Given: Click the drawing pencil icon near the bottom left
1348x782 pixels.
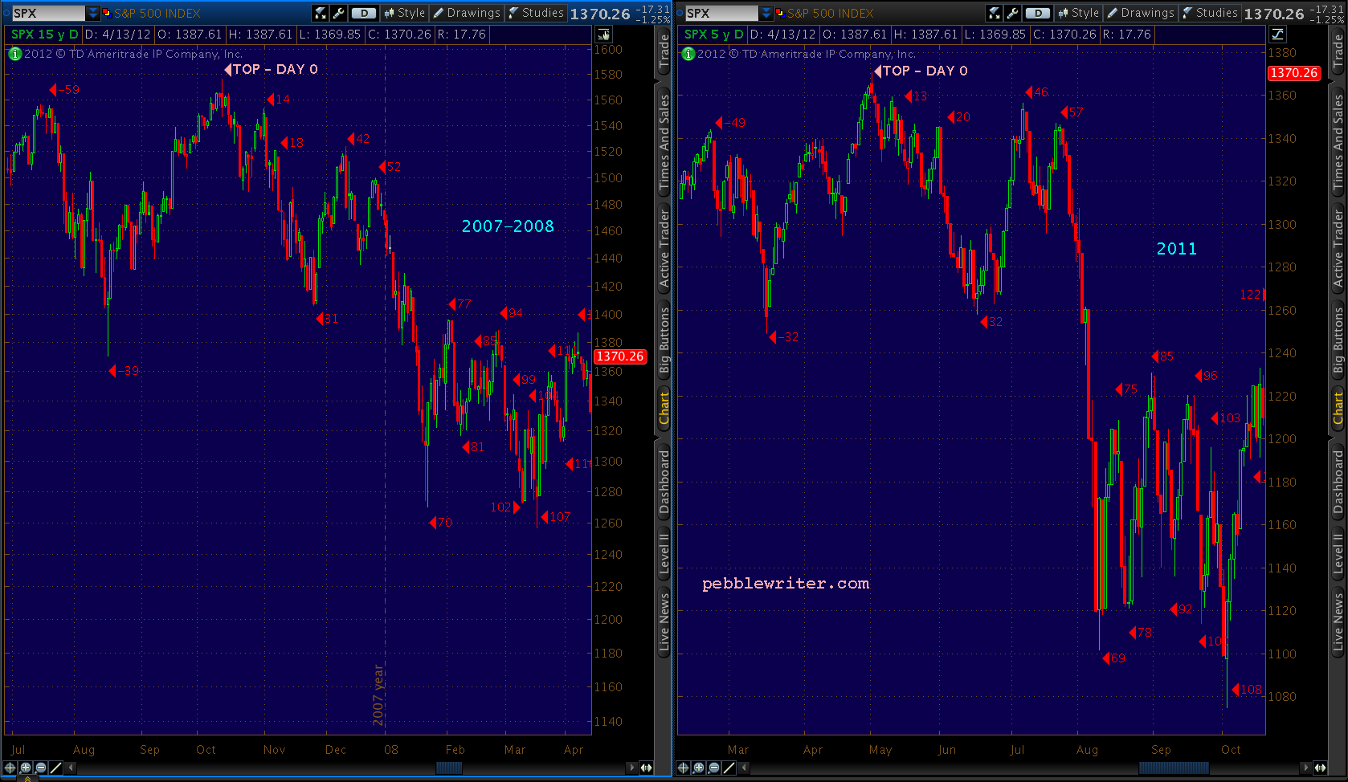Looking at the screenshot, I should tap(55, 768).
